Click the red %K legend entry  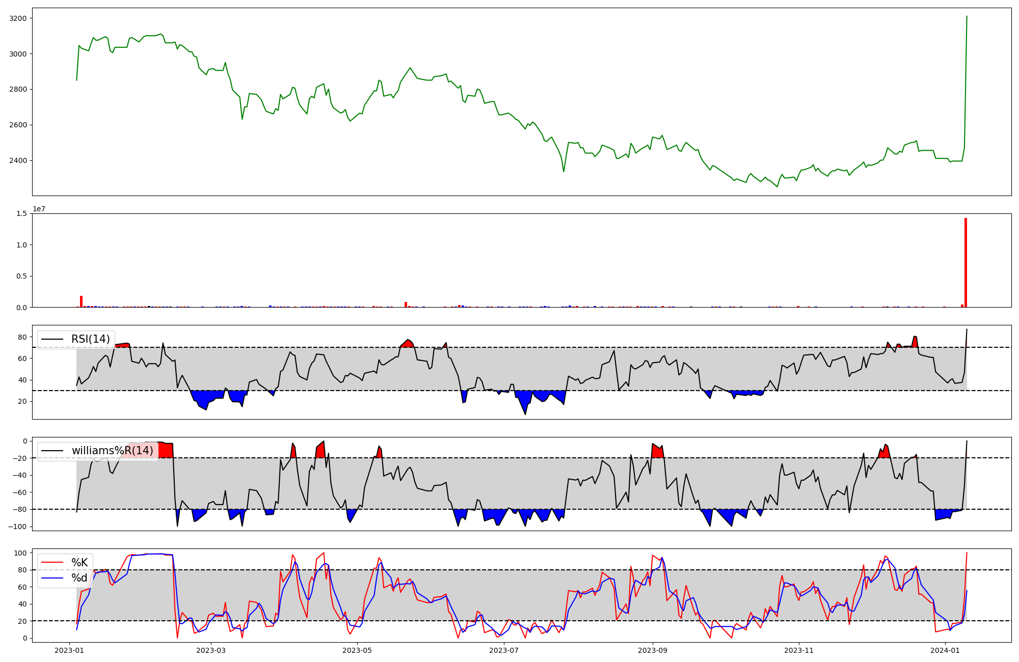point(79,563)
